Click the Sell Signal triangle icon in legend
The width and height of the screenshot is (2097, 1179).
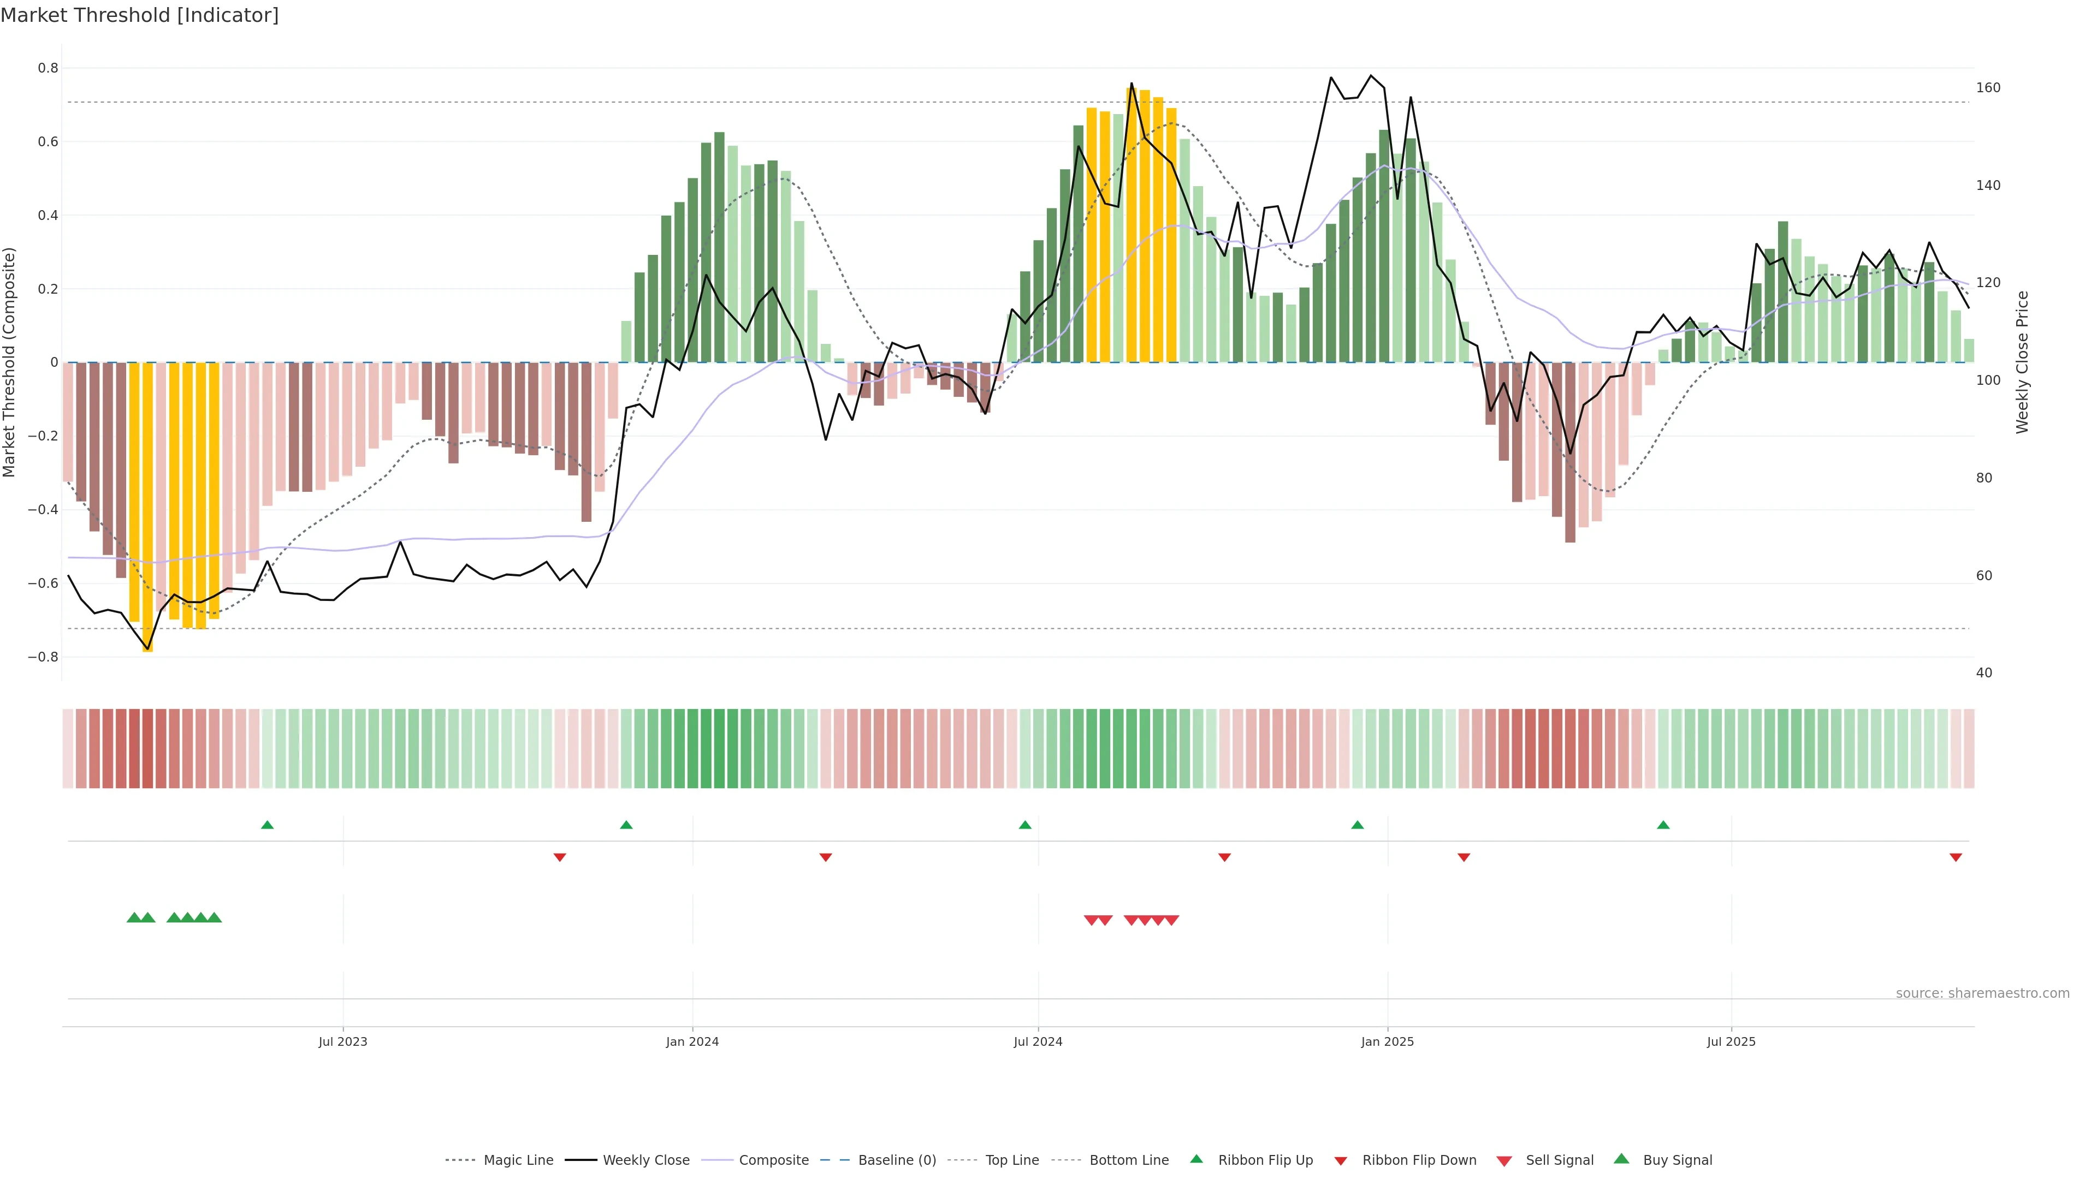click(x=1504, y=1161)
